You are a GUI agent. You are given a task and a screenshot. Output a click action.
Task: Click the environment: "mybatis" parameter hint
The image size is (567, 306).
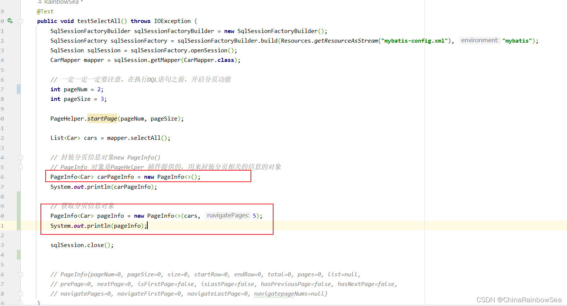[x=480, y=40]
